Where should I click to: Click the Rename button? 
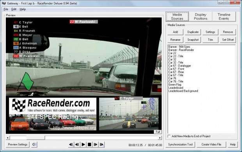click(175, 40)
